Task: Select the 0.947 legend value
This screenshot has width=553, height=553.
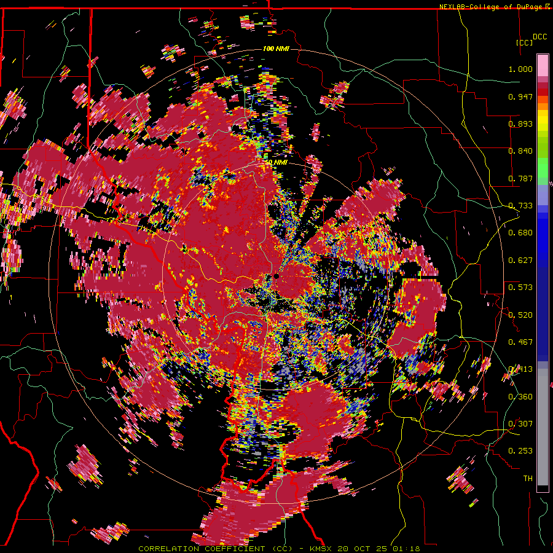Action: [520, 96]
